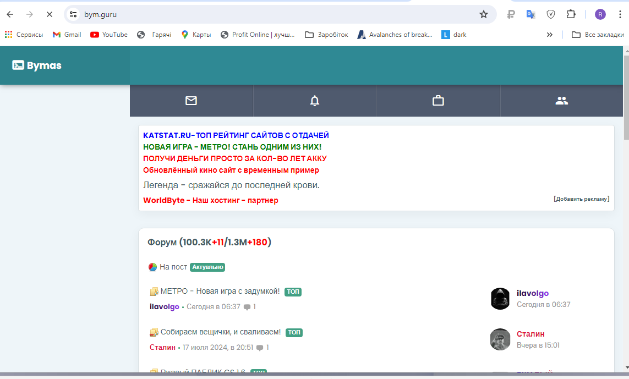
Task: Click the briefcase icon in navigation bar
Action: click(438, 101)
